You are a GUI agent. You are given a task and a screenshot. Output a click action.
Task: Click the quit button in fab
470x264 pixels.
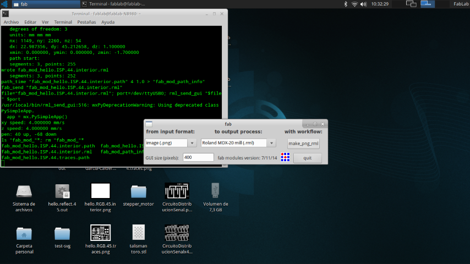[308, 158]
